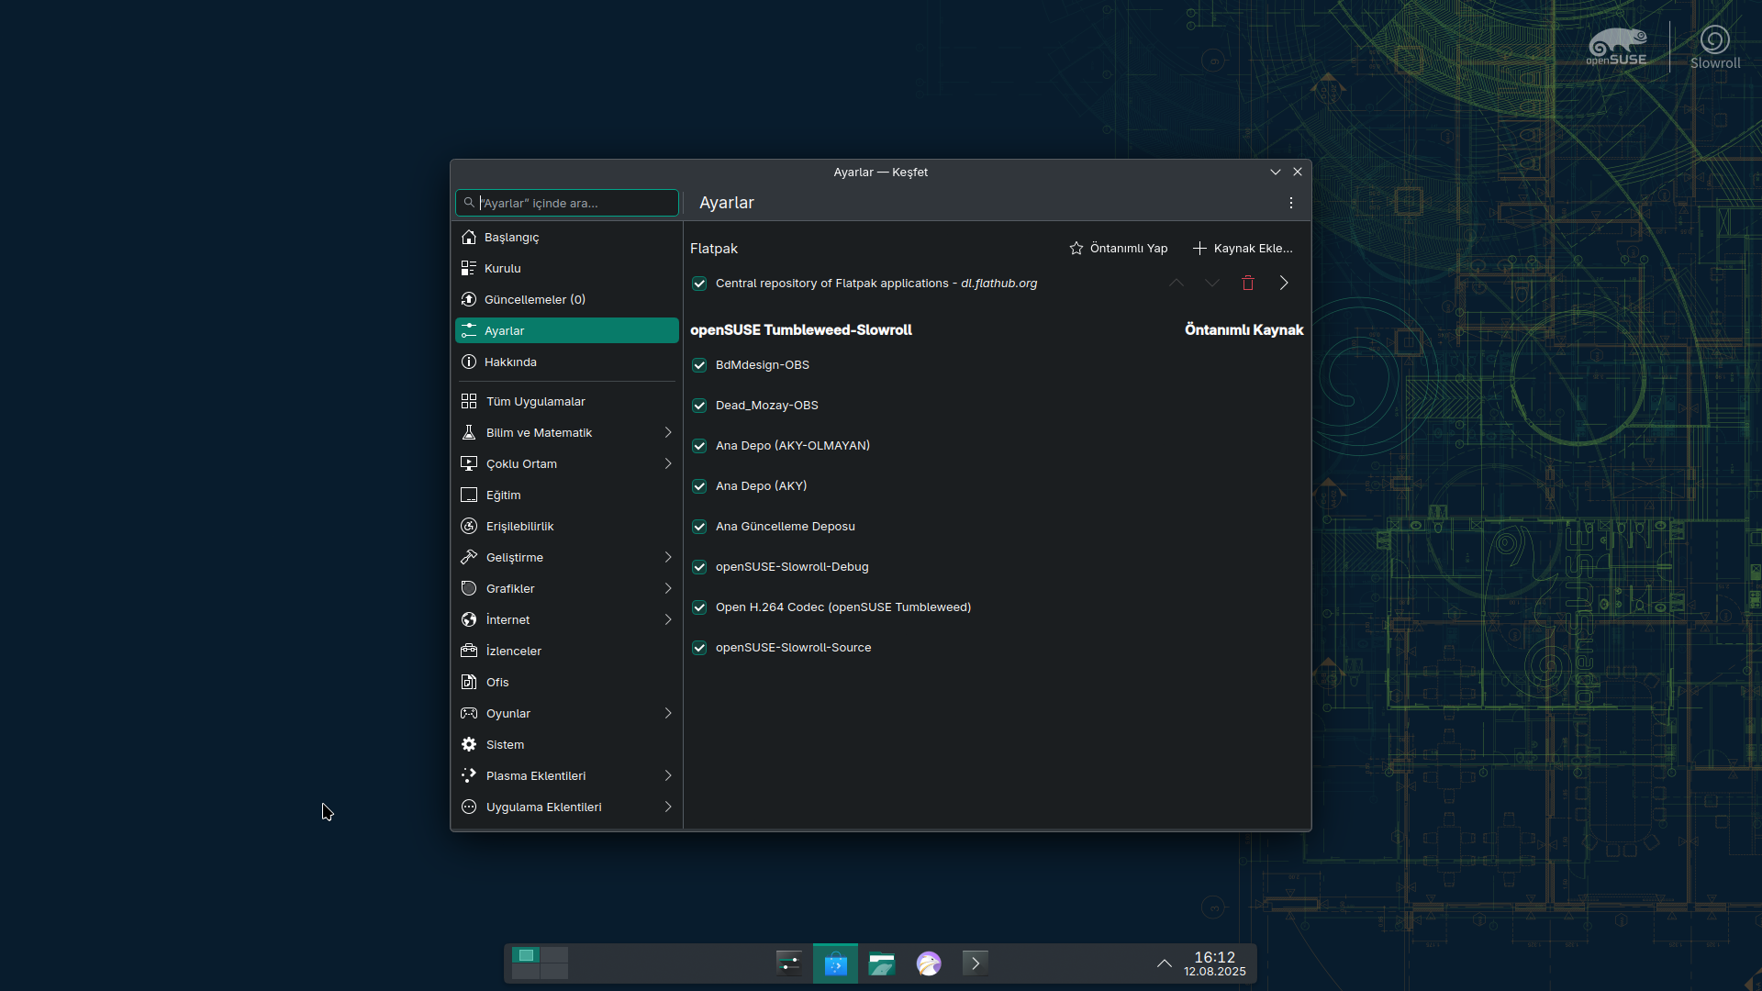Toggle the Open H.264 Codec checkbox
1762x991 pixels.
coord(699,607)
